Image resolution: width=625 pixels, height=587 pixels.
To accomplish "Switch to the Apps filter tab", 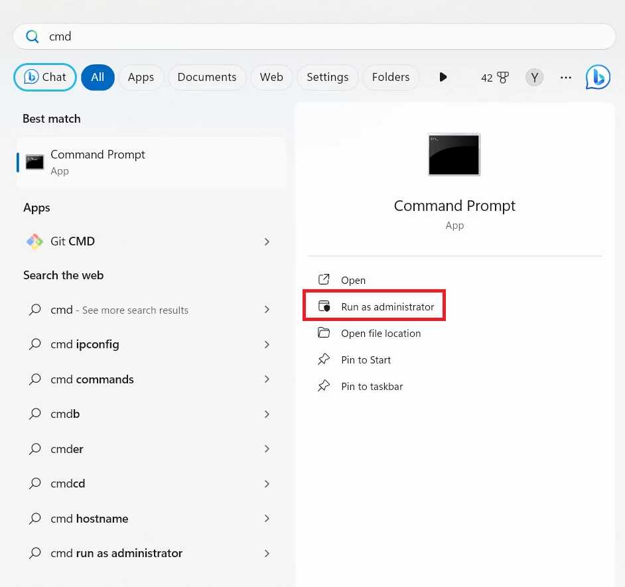I will (x=141, y=77).
